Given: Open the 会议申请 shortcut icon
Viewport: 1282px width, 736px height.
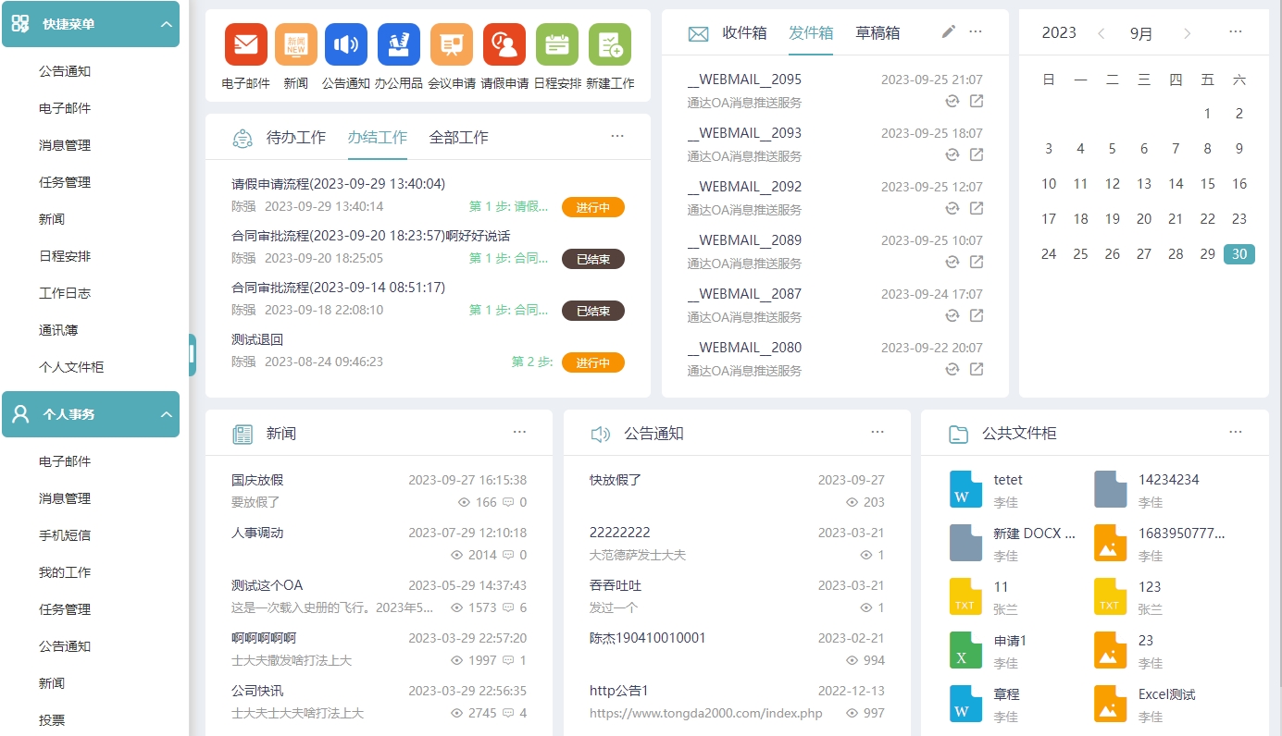Looking at the screenshot, I should 452,44.
